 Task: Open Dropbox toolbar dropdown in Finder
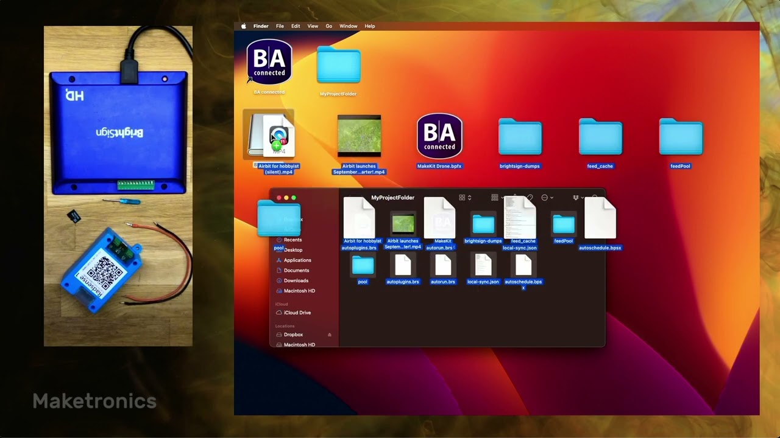pyautogui.click(x=578, y=198)
